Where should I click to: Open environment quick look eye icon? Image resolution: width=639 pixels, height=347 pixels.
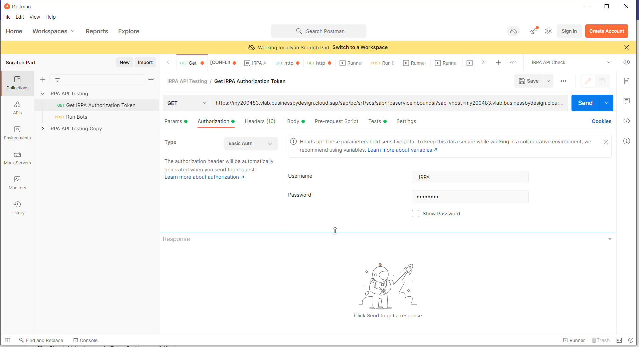point(627,62)
